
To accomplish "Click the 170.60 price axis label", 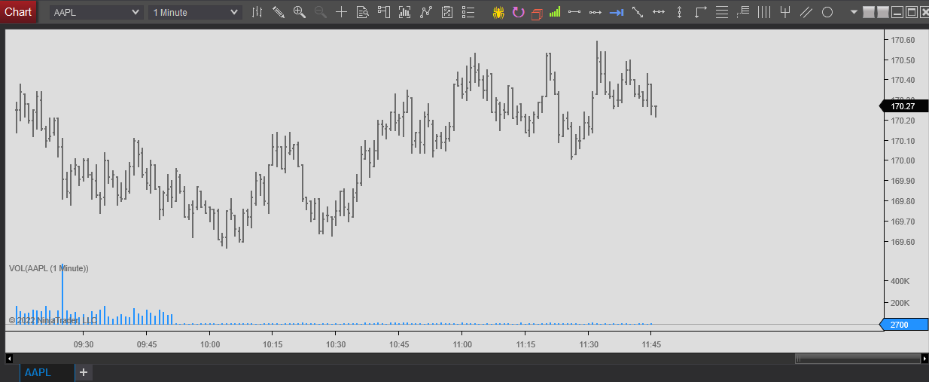I will [903, 40].
